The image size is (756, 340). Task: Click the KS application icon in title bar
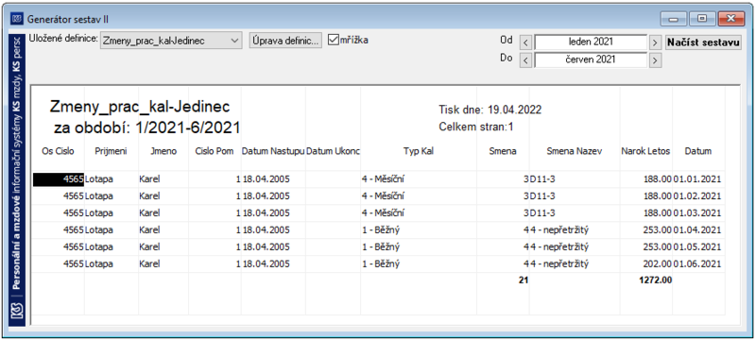[17, 19]
